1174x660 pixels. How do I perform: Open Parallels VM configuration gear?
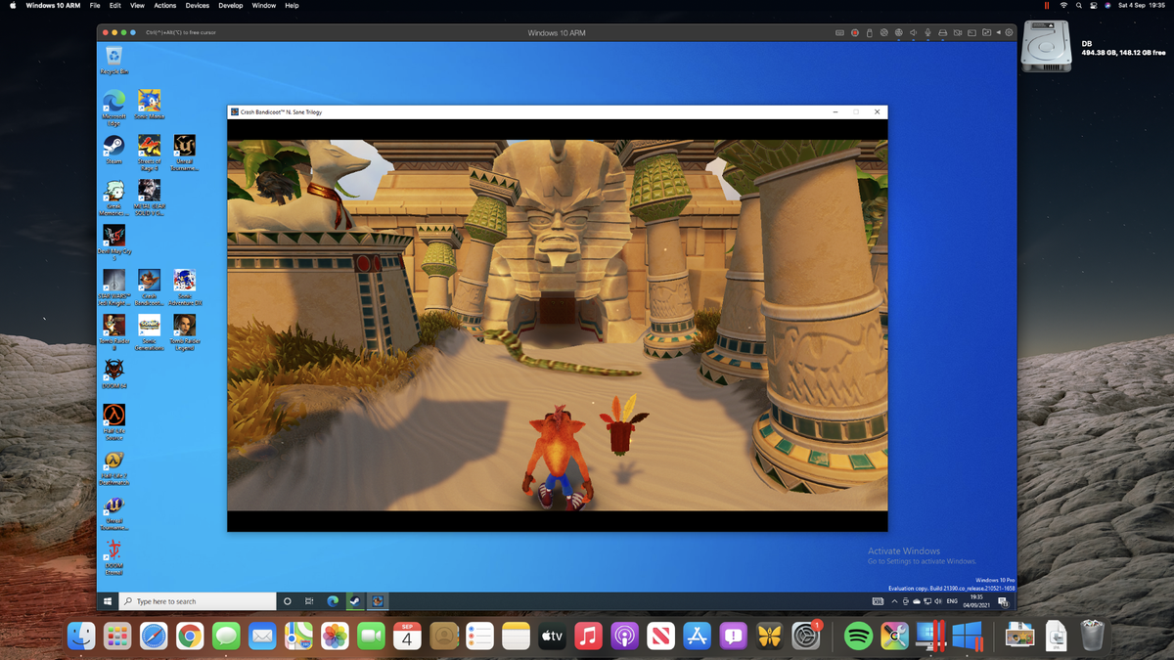1009,32
